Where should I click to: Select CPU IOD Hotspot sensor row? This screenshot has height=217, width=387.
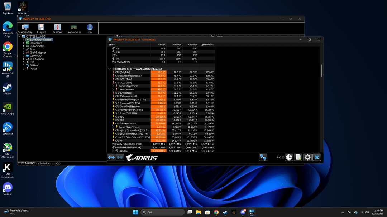[x=161, y=93]
